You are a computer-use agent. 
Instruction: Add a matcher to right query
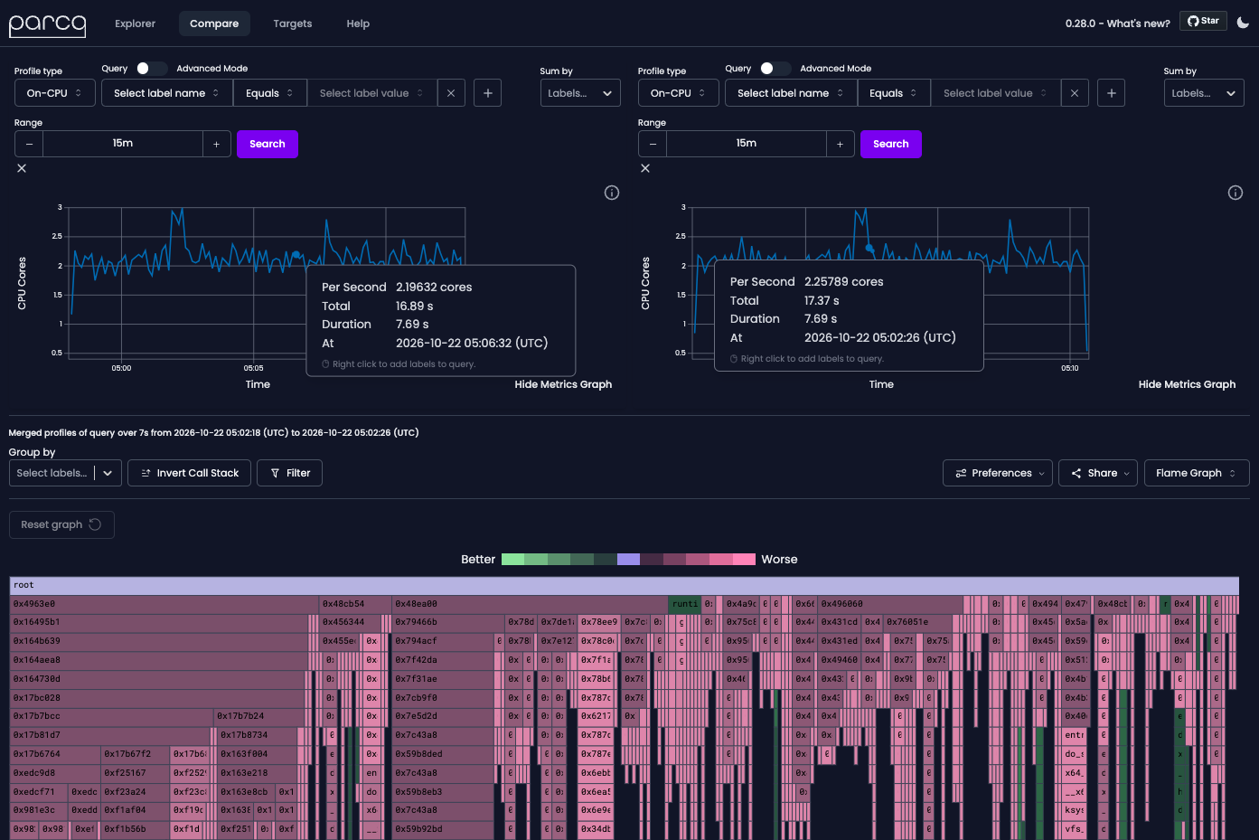1112,93
